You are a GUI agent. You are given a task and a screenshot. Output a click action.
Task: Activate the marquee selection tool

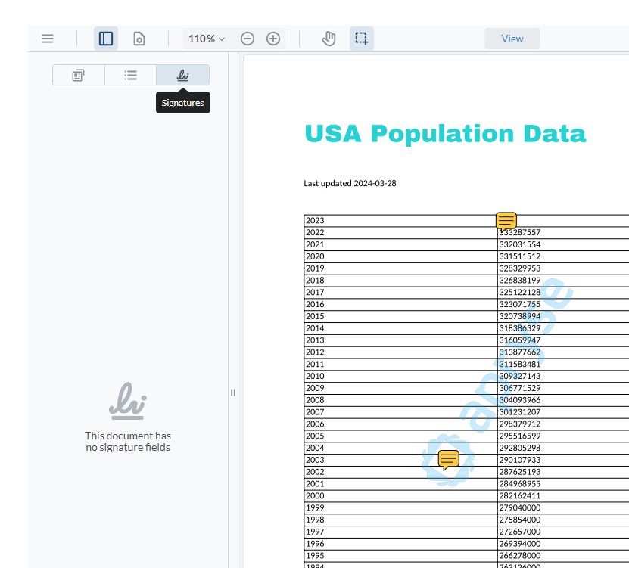362,39
